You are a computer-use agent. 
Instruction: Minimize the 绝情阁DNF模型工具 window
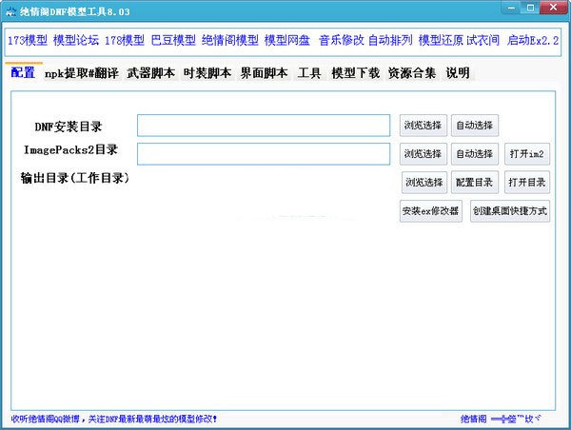tap(511, 8)
